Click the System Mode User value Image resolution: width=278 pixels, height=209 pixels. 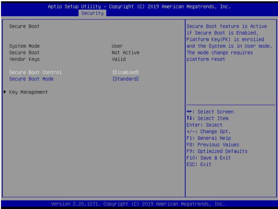(117, 46)
